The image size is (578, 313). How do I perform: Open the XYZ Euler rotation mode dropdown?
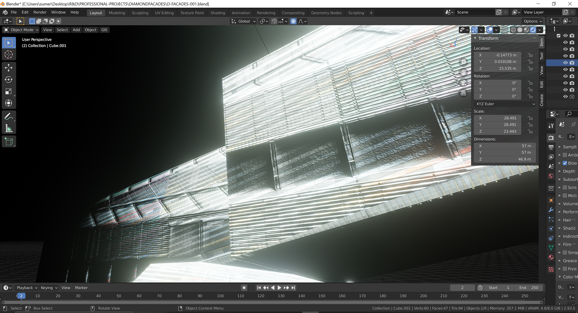505,104
